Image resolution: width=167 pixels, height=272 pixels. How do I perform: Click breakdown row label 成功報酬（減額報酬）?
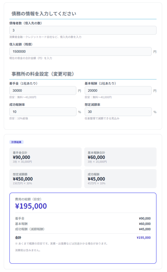(30, 229)
